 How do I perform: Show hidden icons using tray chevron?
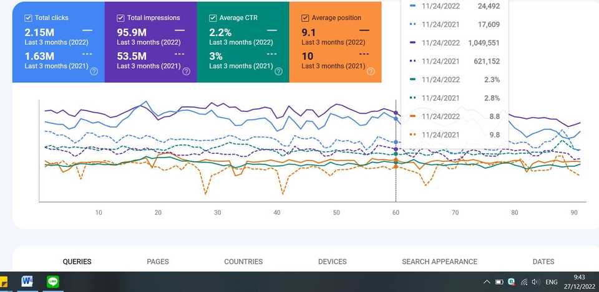click(x=485, y=282)
